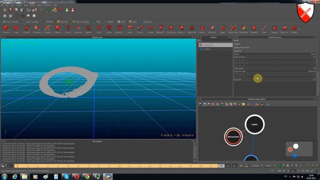The height and width of the screenshot is (180, 320).
Task: Switch to the RealWave shelf tab
Action: coord(146,21)
